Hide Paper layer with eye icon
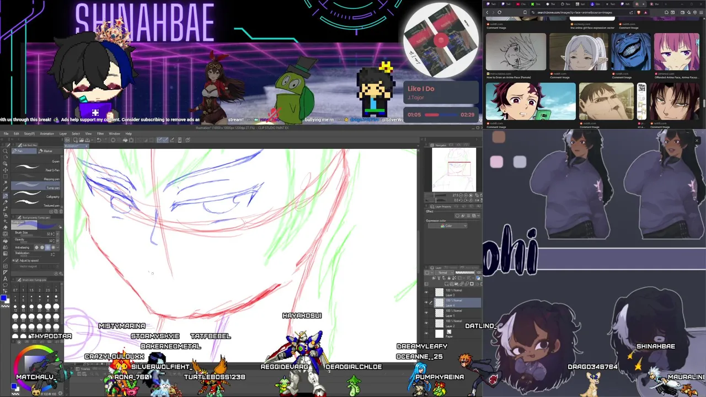 click(x=426, y=334)
